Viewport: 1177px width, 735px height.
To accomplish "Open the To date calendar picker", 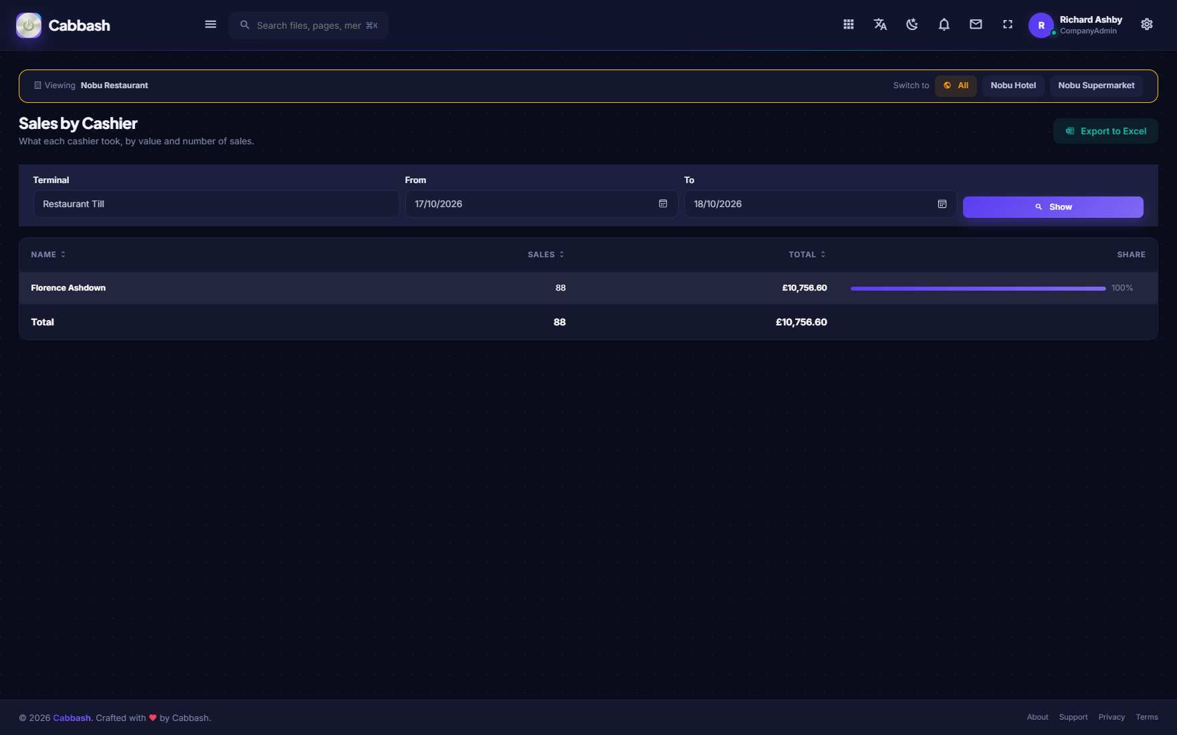I will tap(942, 204).
